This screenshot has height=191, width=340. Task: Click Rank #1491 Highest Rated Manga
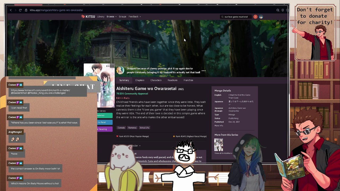(x=191, y=136)
